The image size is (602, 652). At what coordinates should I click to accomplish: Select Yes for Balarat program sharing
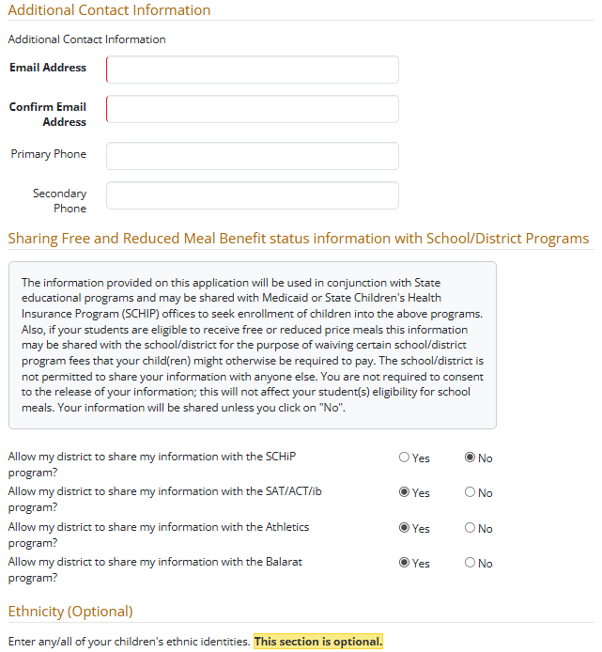point(405,563)
